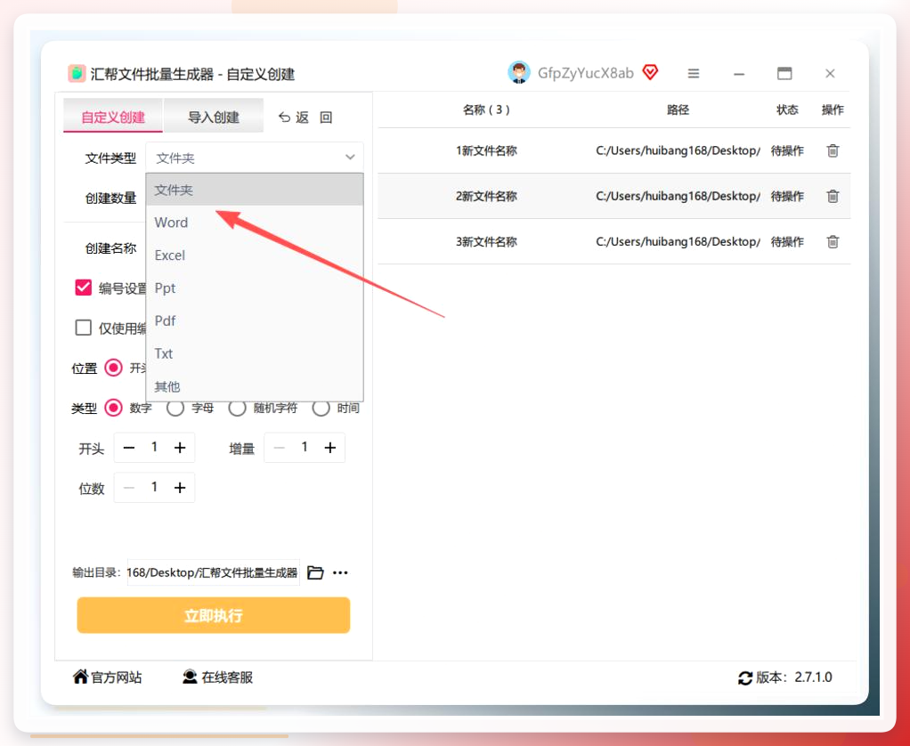This screenshot has height=746, width=910.
Task: Switch to the 自定义创建 tab
Action: click(113, 117)
